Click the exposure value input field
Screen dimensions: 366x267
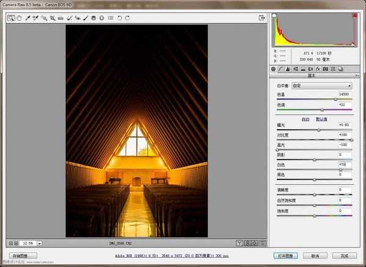pyautogui.click(x=345, y=124)
